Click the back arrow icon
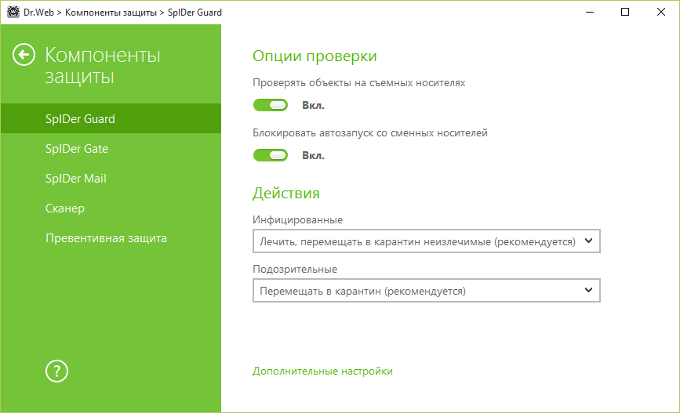Image resolution: width=680 pixels, height=413 pixels. 24,55
